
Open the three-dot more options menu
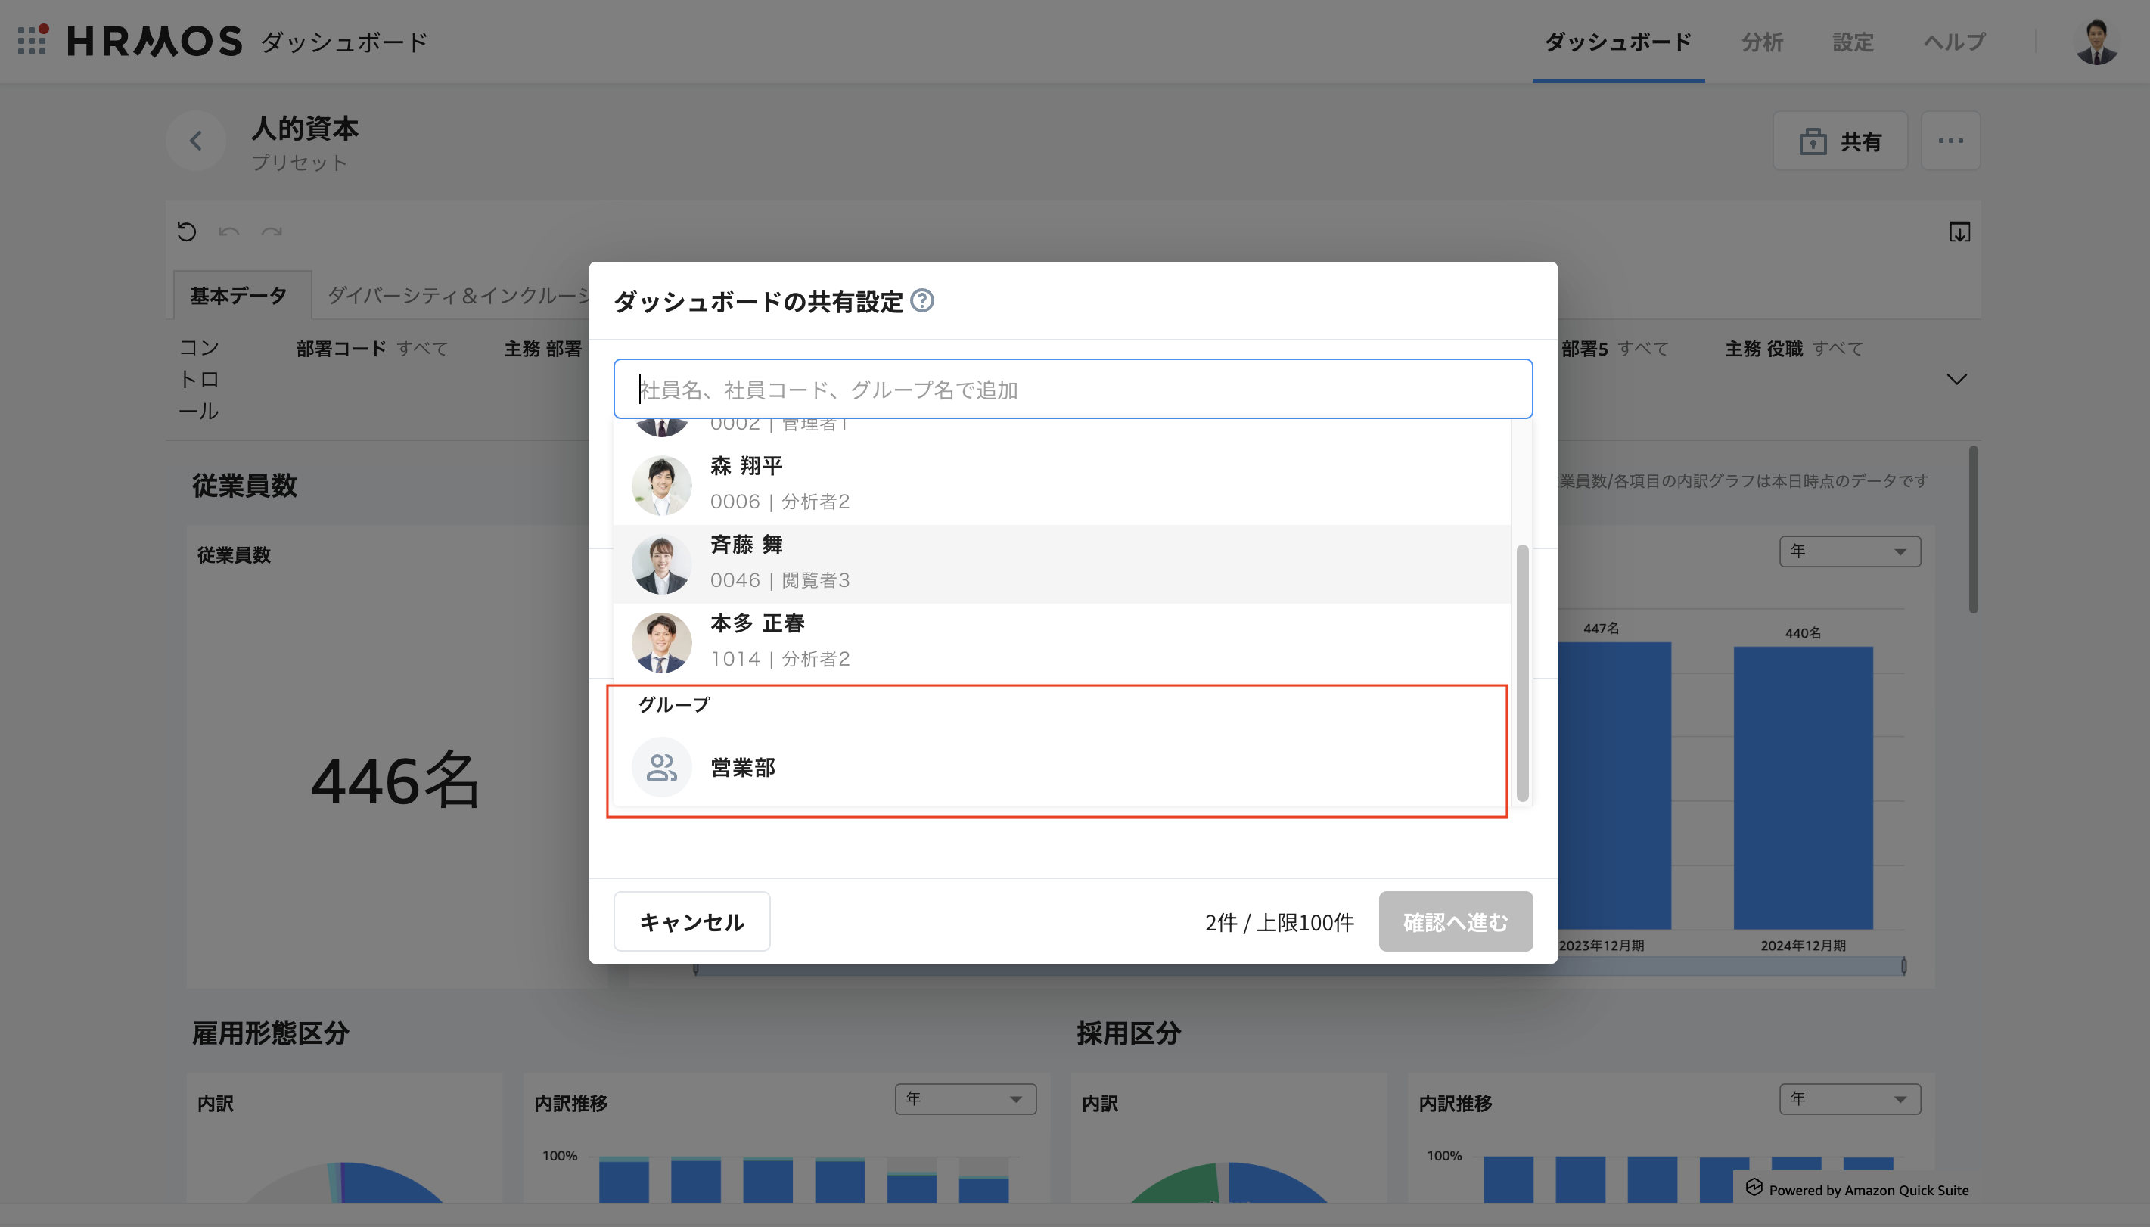[x=1950, y=141]
